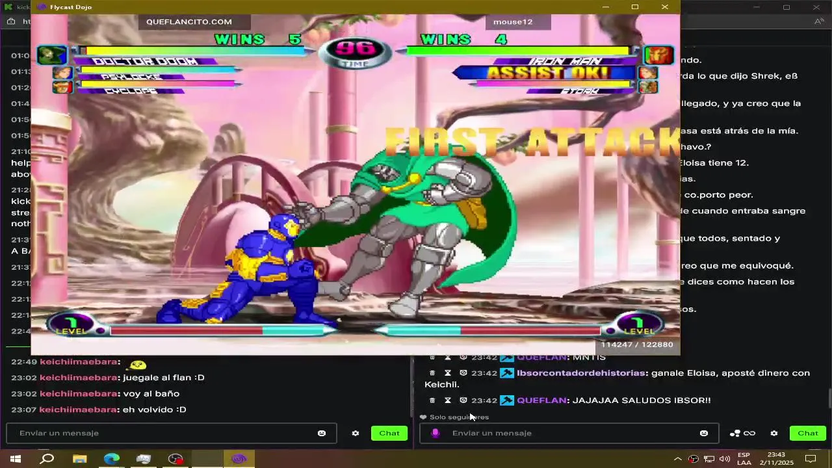This screenshot has height=468, width=832.
Task: Click hourglass icon on the QUEFLAN MNTIS message
Action: [447, 357]
